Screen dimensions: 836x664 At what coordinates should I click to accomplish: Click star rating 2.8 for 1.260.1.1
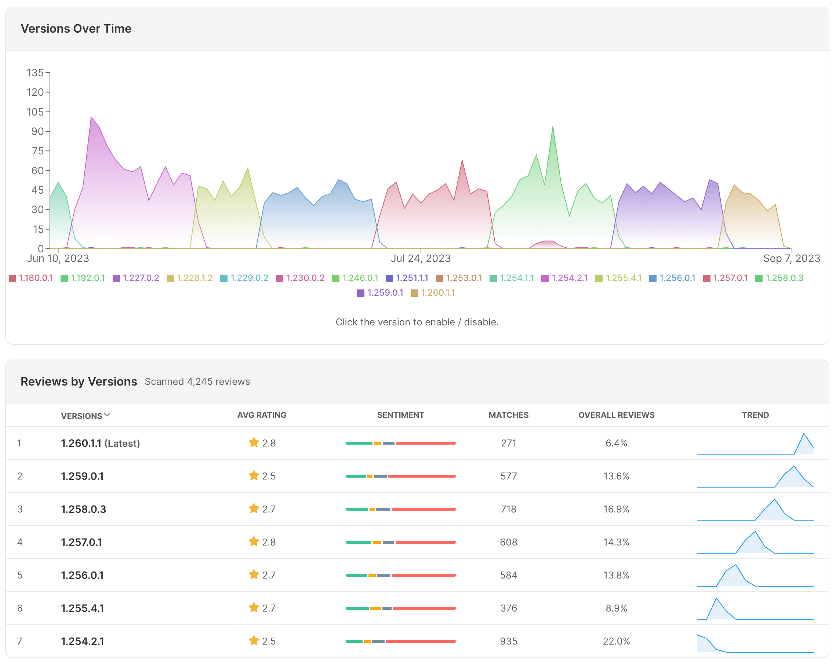click(262, 443)
